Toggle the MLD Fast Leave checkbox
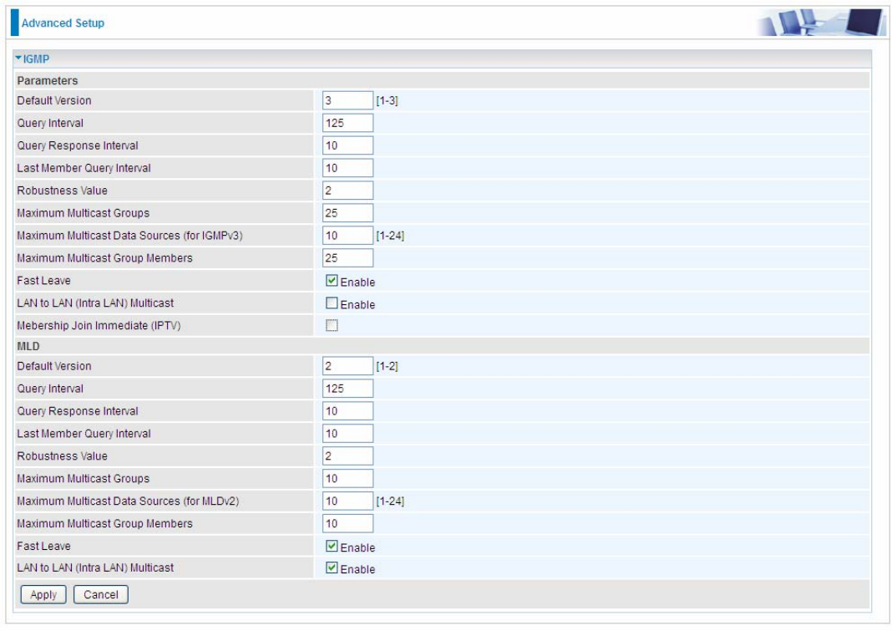Viewport: 892px width, 631px height. (x=332, y=546)
